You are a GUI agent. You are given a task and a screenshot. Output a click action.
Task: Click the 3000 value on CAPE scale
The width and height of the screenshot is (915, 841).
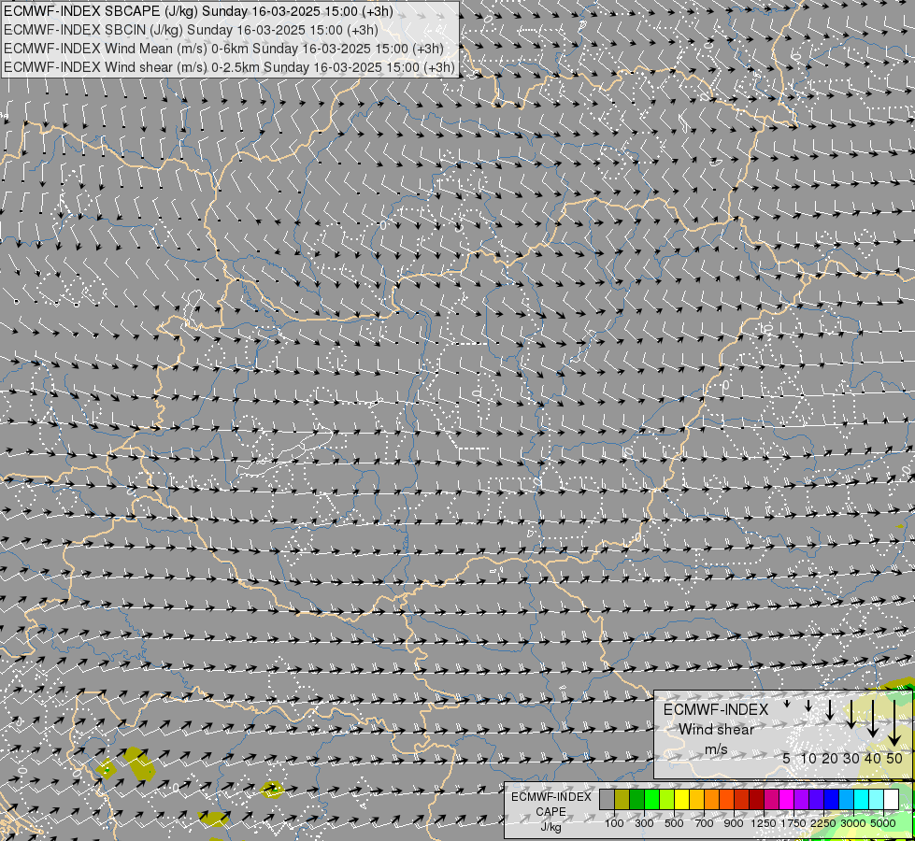point(853,823)
